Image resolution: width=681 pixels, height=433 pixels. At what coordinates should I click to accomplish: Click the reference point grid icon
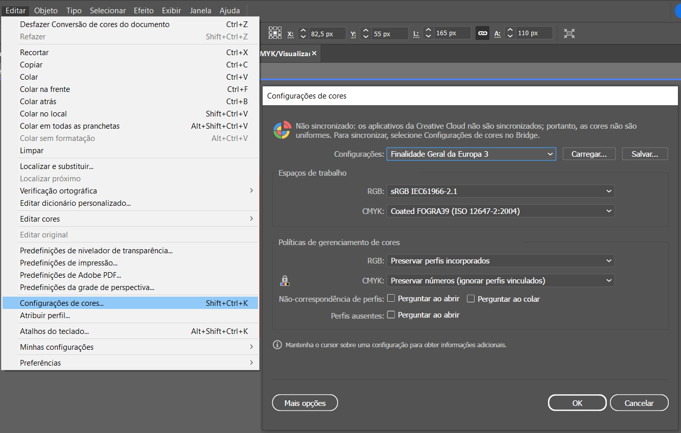coord(275,33)
